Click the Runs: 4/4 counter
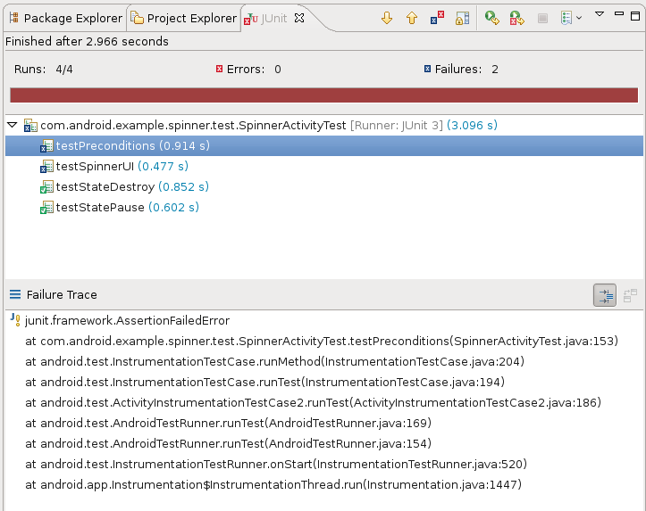This screenshot has width=646, height=511. click(x=44, y=69)
